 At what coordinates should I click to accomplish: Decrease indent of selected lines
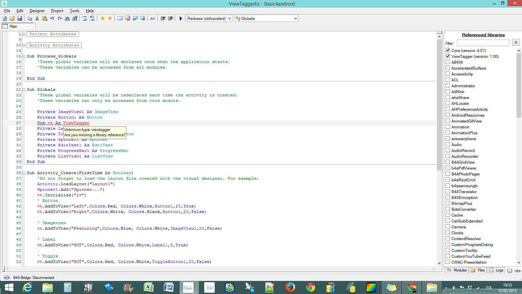pos(163,19)
